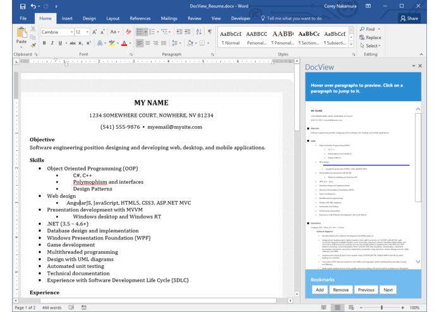Toggle Show/Hide paragraph marks

pos(210,32)
